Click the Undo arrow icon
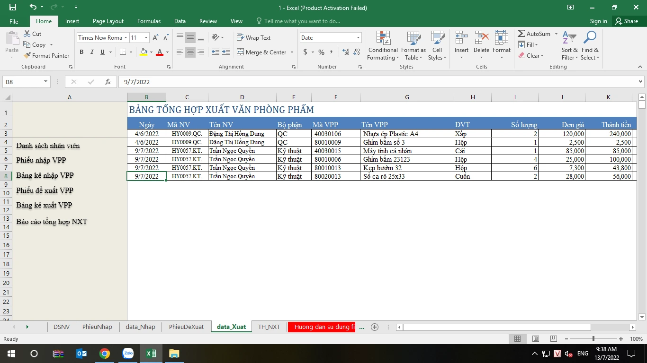647x363 pixels. point(33,7)
